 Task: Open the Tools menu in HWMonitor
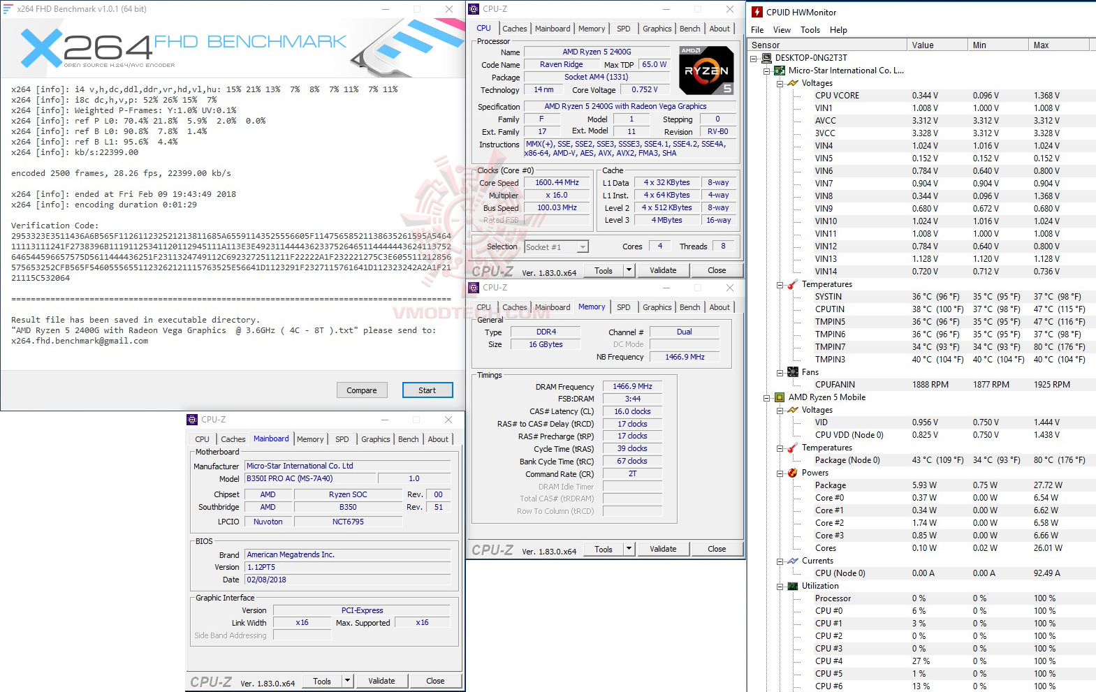(x=810, y=30)
